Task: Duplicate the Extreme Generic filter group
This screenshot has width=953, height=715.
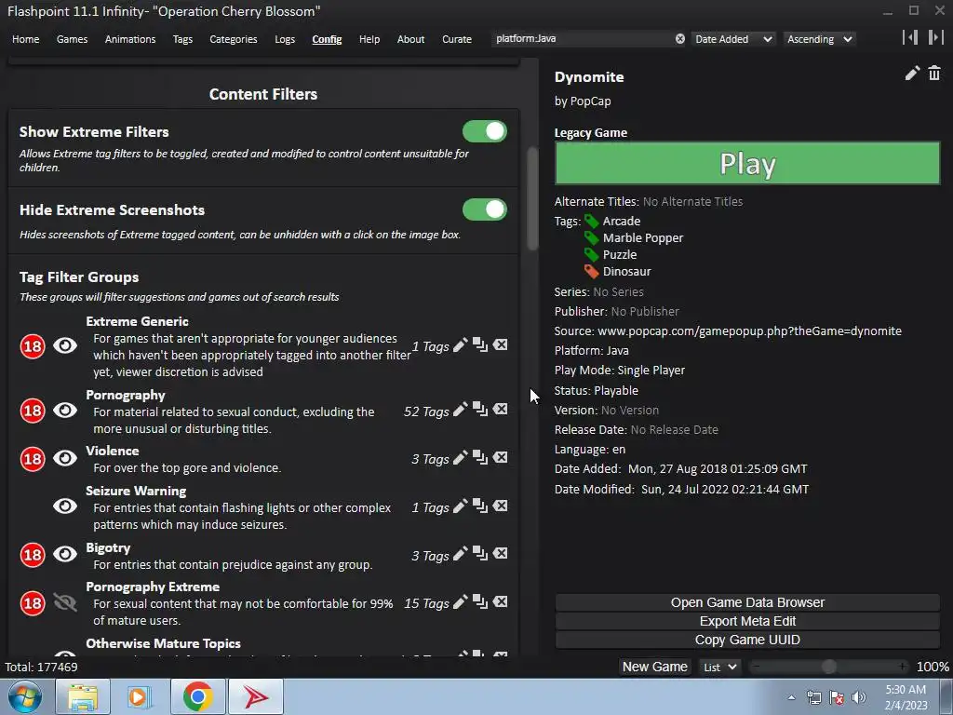Action: [480, 345]
